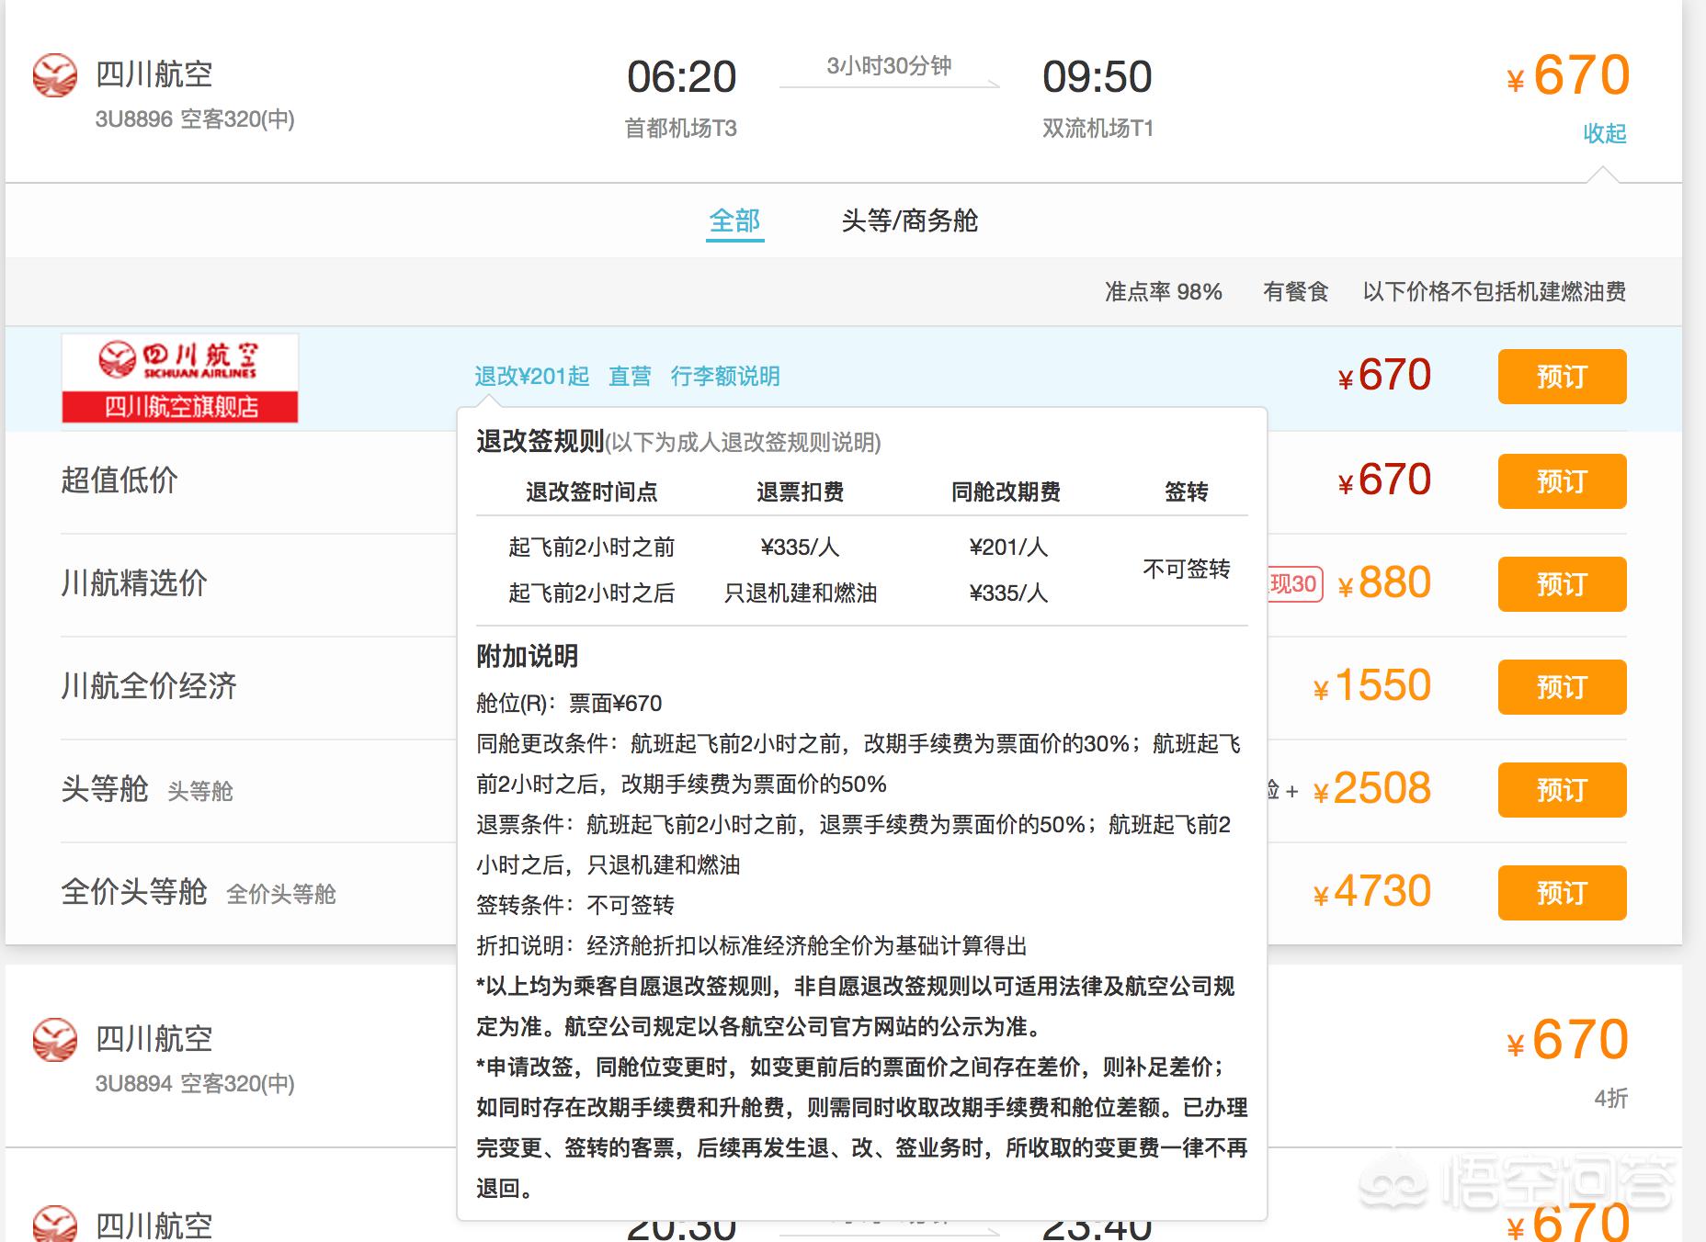Book the 头等舱 ¥2508 fare
The width and height of the screenshot is (1706, 1242).
1562,788
